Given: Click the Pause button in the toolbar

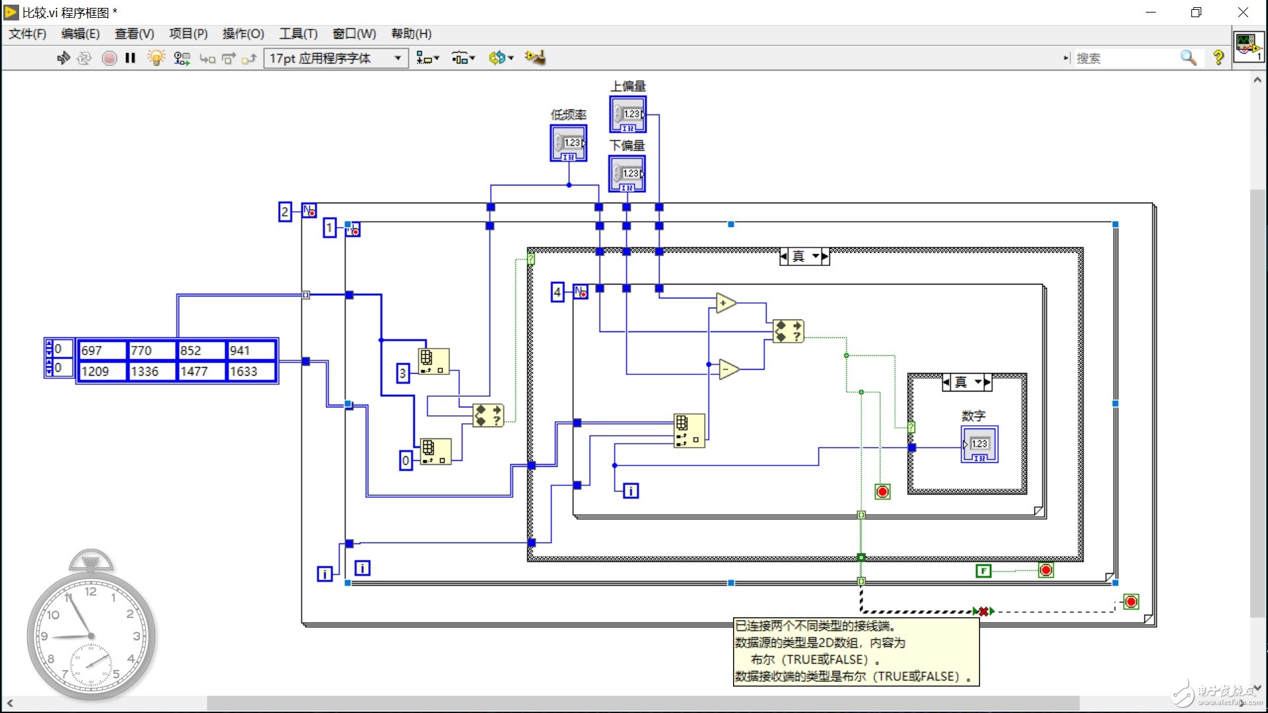Looking at the screenshot, I should click(130, 58).
